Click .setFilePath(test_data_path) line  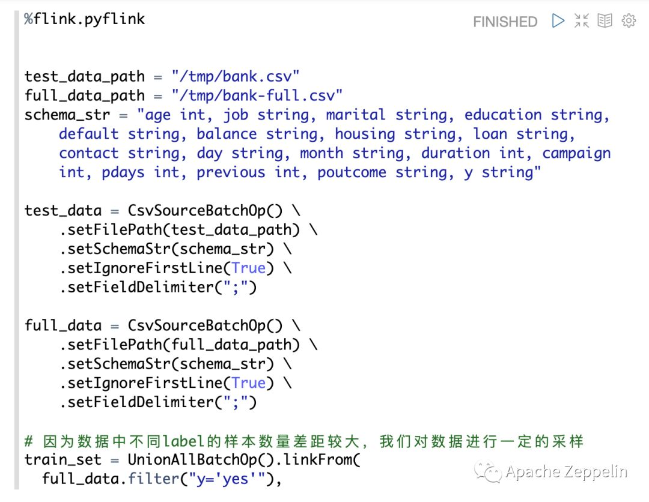[x=188, y=230]
